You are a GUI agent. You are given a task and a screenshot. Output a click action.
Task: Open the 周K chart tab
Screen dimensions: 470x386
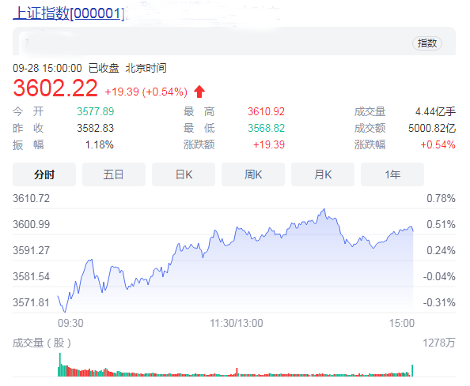coord(253,174)
